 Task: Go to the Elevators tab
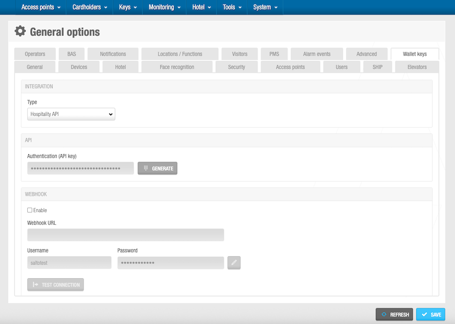tap(417, 67)
